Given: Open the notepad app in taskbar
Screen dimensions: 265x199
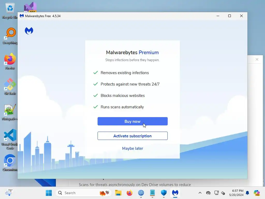Looking at the screenshot, I should [x=152, y=193].
